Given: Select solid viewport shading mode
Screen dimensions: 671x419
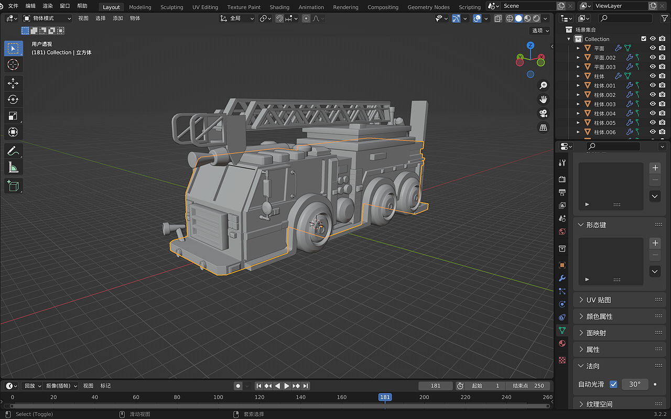Looking at the screenshot, I should click(518, 18).
